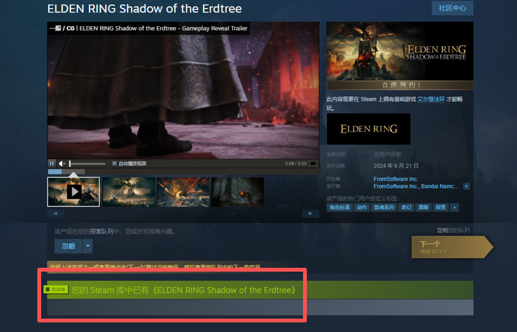Add a user tag with the plus button
Image resolution: width=517 pixels, height=332 pixels.
[454, 207]
